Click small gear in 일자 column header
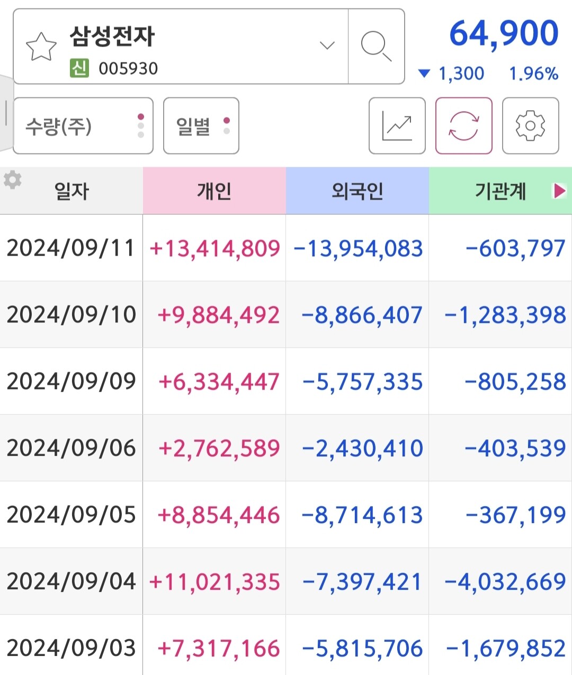Screen dimensions: 572x675 pos(13,180)
